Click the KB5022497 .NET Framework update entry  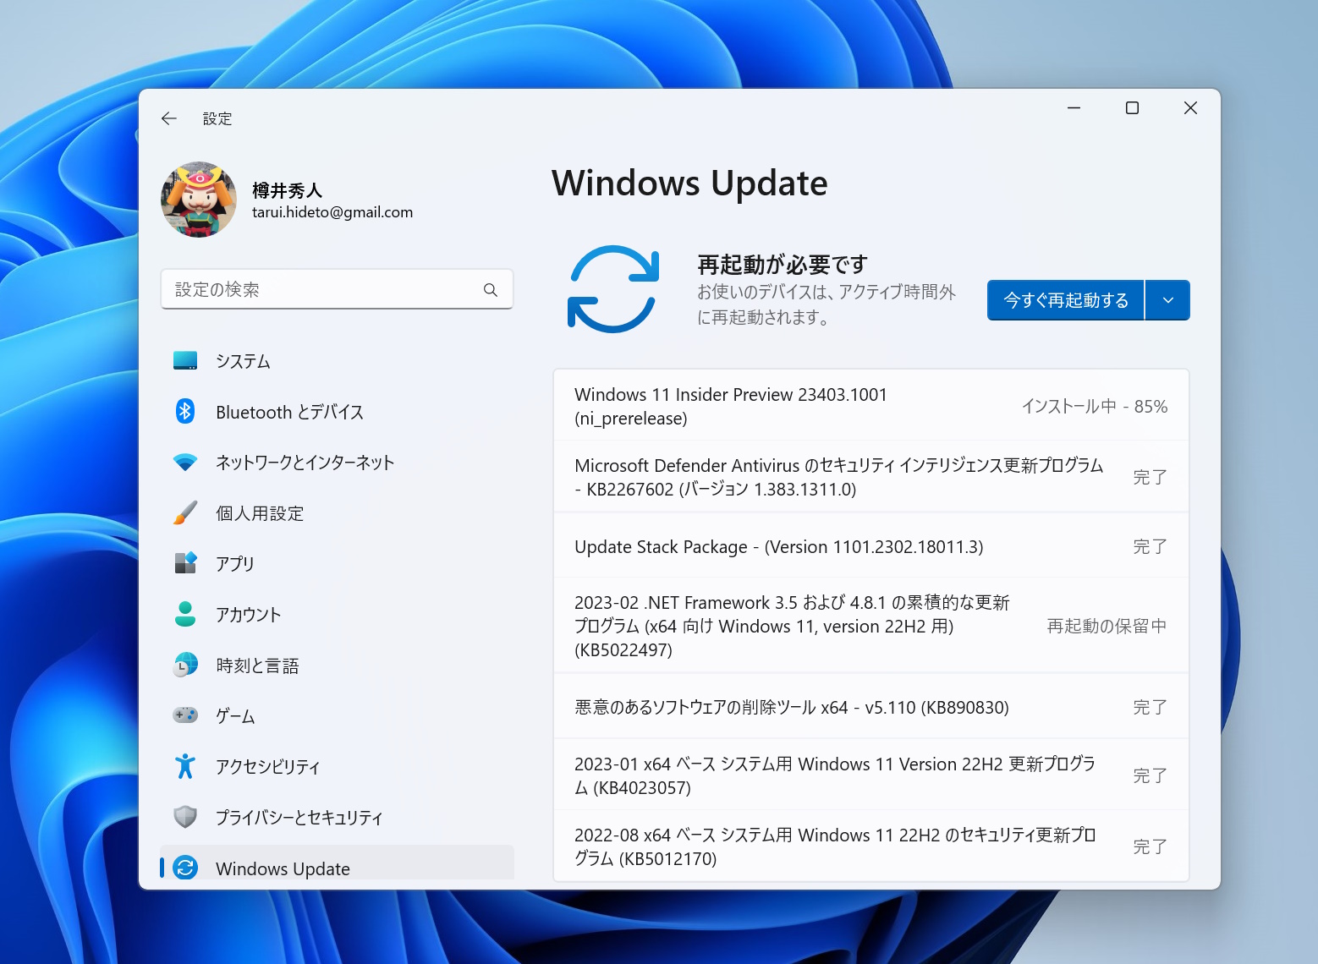pyautogui.click(x=870, y=626)
